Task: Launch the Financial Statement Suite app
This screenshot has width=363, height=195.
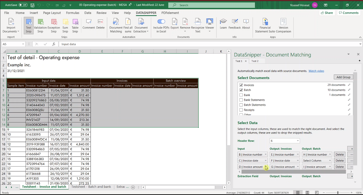Action: pyautogui.click(x=265, y=26)
